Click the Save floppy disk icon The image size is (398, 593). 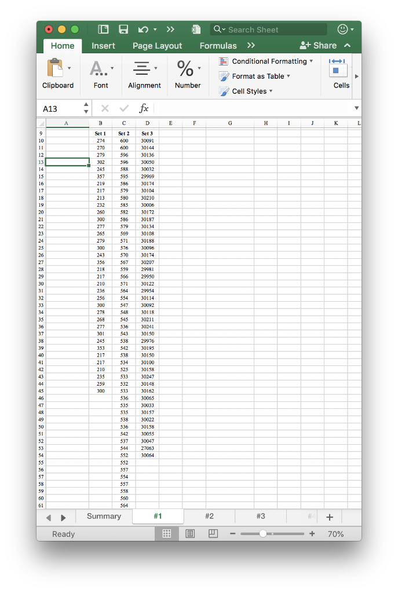(123, 30)
